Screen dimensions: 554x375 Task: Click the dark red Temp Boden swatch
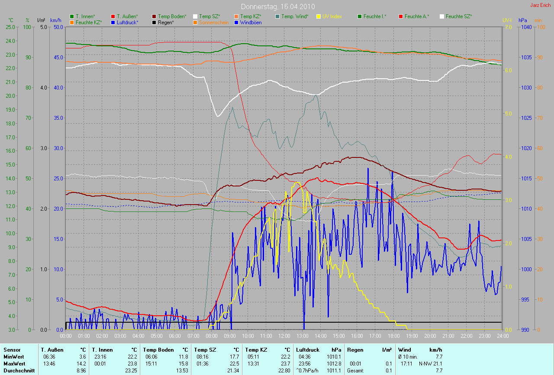(154, 16)
